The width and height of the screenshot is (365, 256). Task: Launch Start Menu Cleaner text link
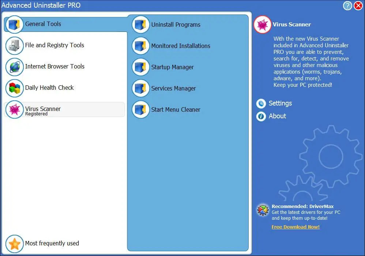pyautogui.click(x=176, y=110)
